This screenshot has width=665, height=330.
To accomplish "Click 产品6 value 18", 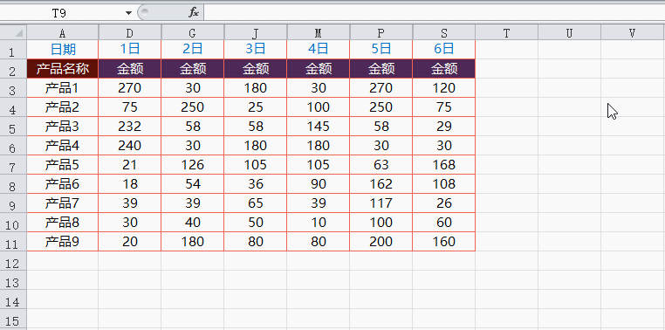I will [x=130, y=184].
